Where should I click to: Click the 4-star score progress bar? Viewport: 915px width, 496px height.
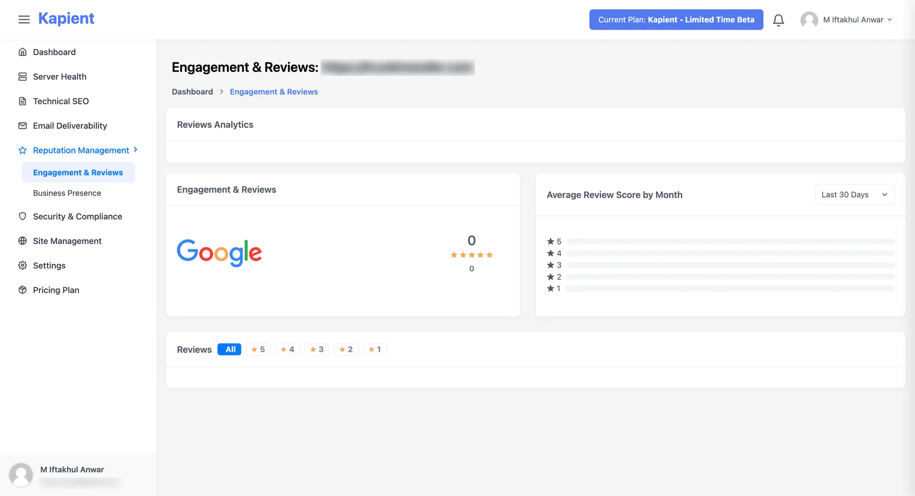[x=730, y=253]
